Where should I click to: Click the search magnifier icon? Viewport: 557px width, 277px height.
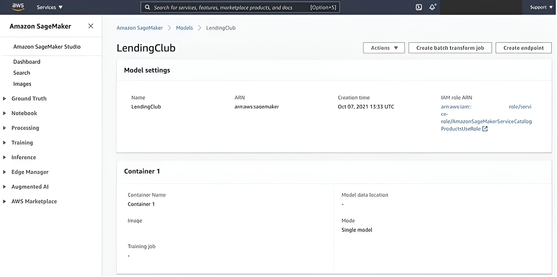point(147,7)
